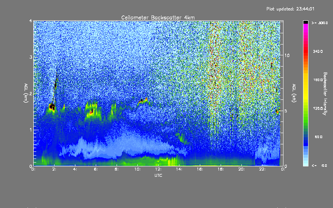333x208 pixels.
Task: Click the 5 kft tick label
Action: (x=286, y=111)
